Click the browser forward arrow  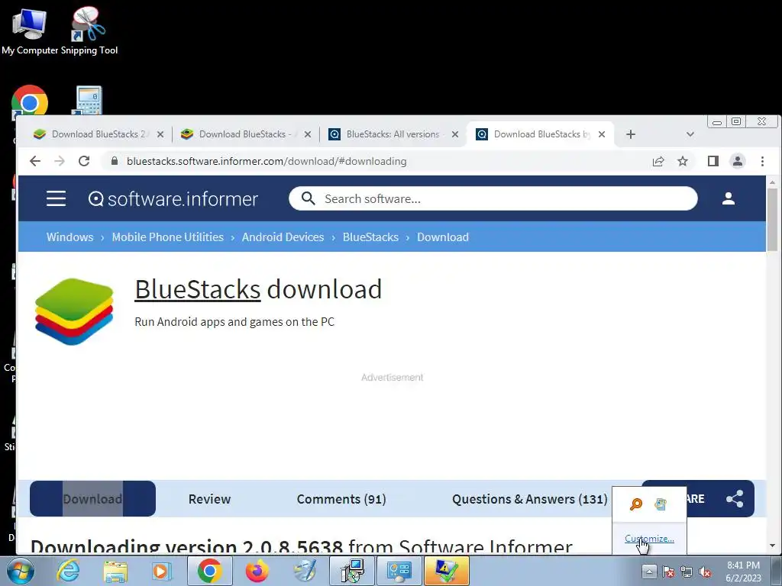pyautogui.click(x=60, y=161)
